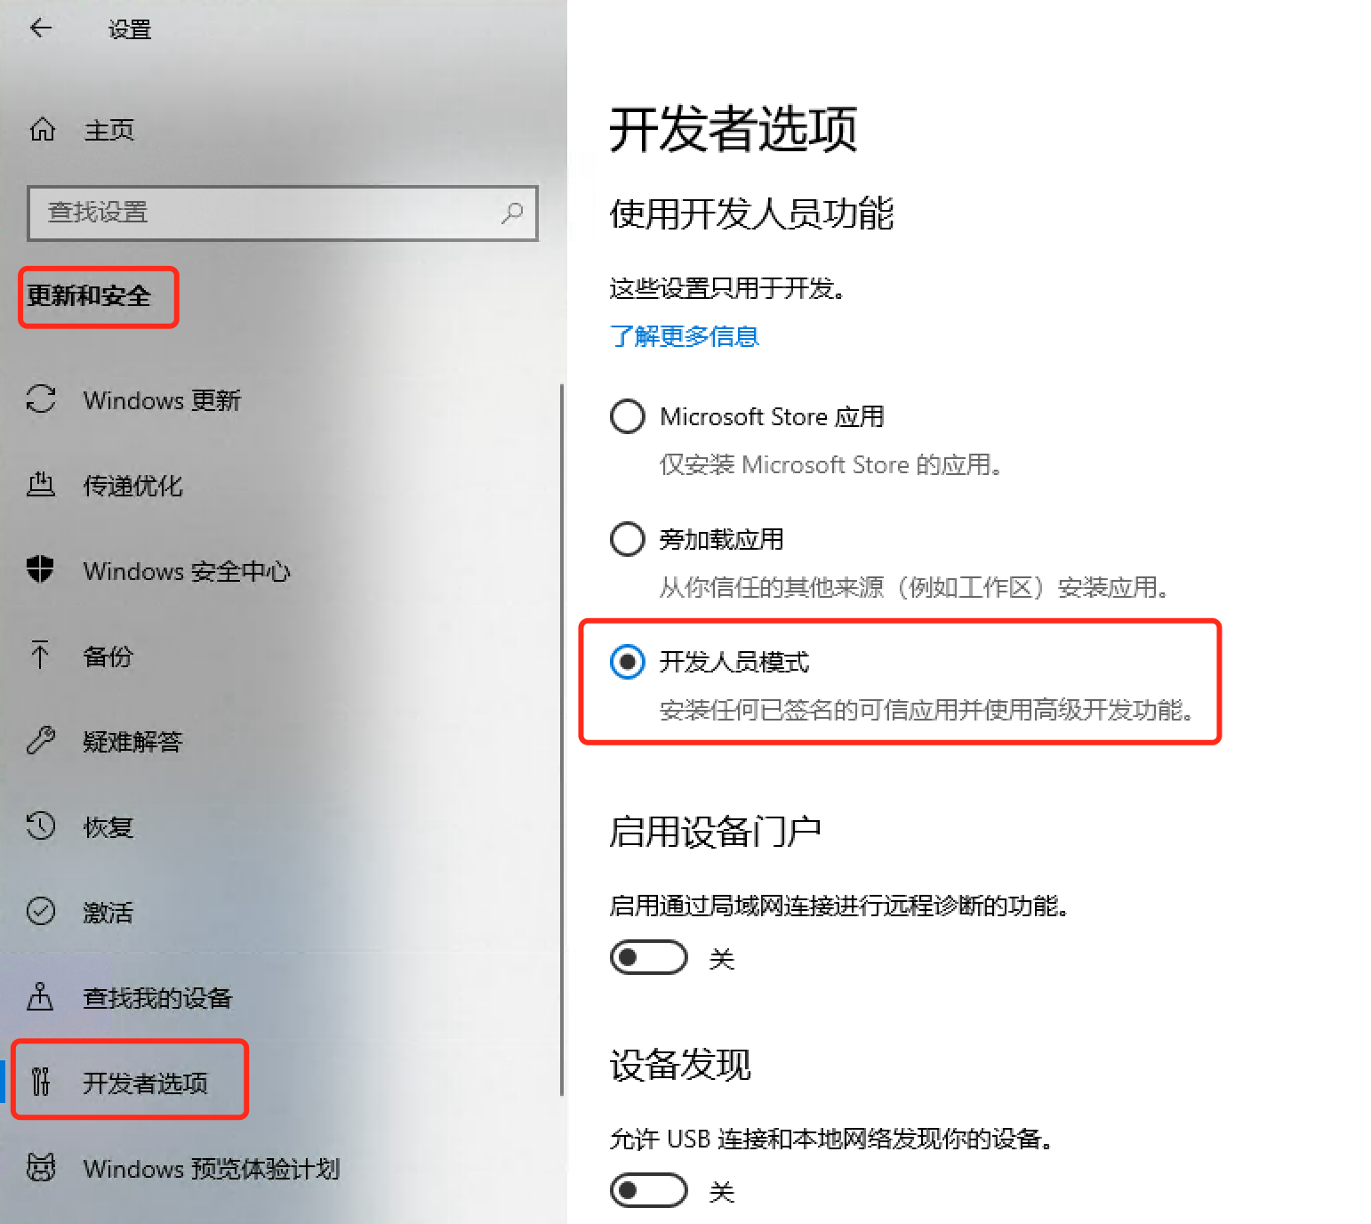The height and width of the screenshot is (1224, 1371).
Task: Open Windows 安全中心 shield icon
Action: [x=41, y=570]
